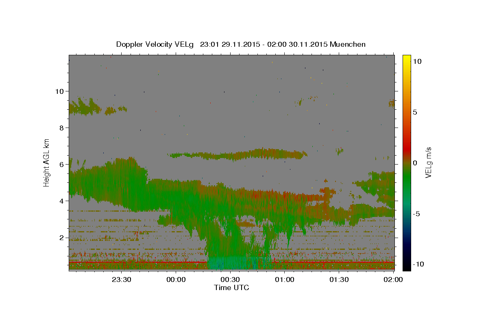Click the 00:00 time tick label
The height and width of the screenshot is (325, 488).
click(176, 279)
